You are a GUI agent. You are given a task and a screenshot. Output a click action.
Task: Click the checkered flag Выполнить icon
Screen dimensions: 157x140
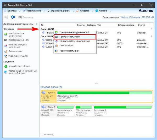[x=20, y=17]
